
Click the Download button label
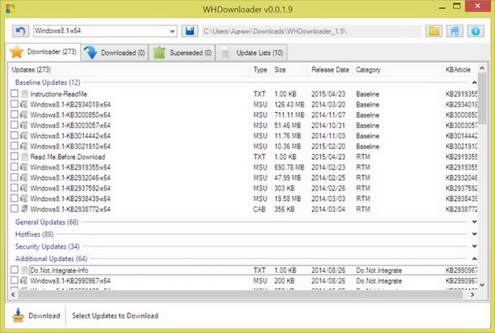(x=45, y=316)
